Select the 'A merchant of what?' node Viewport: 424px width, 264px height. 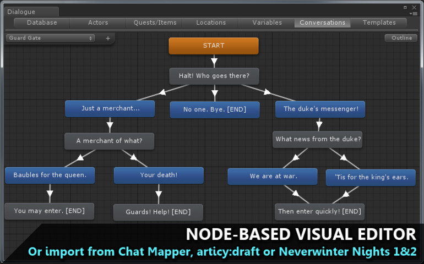point(109,141)
